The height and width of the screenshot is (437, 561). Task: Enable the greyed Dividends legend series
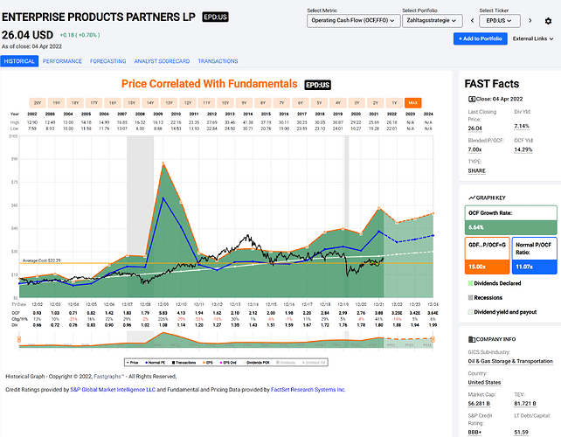(x=286, y=363)
